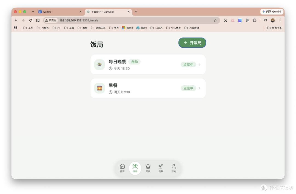Click the screenshot extension icon in toolbar
The image size is (296, 194).
pyautogui.click(x=225, y=20)
